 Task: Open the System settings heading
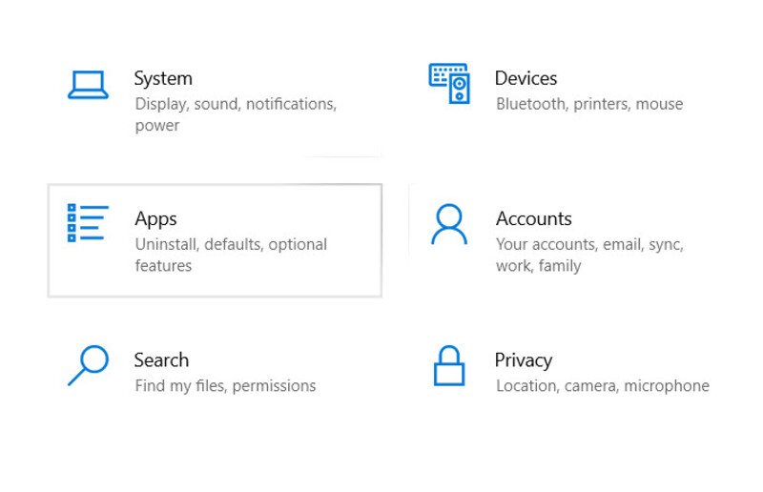tap(163, 79)
